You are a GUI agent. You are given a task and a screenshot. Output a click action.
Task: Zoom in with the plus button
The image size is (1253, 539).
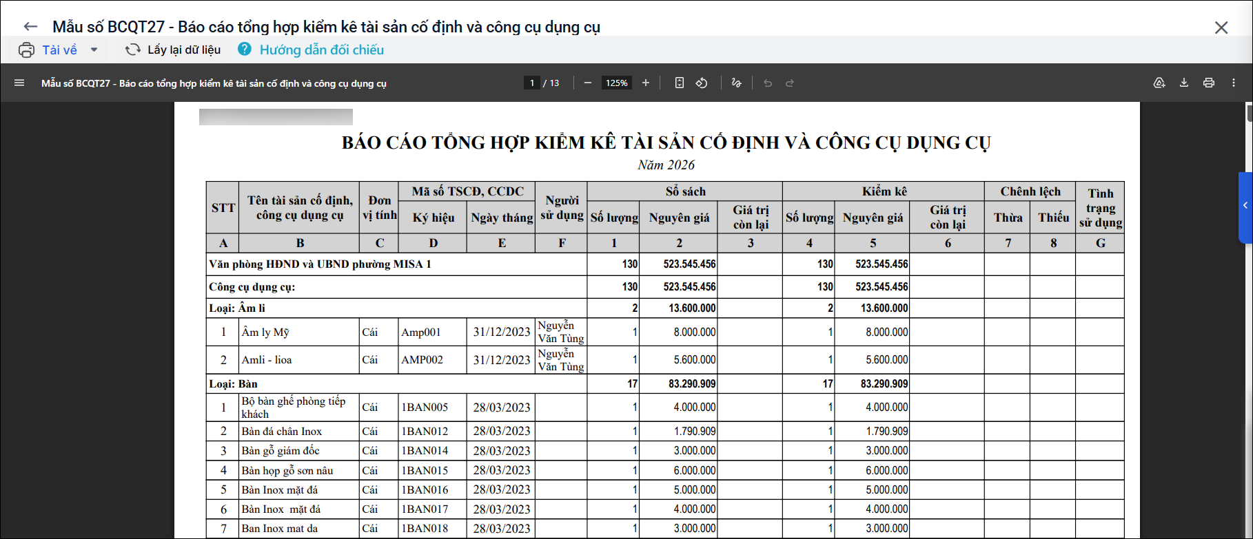click(646, 83)
